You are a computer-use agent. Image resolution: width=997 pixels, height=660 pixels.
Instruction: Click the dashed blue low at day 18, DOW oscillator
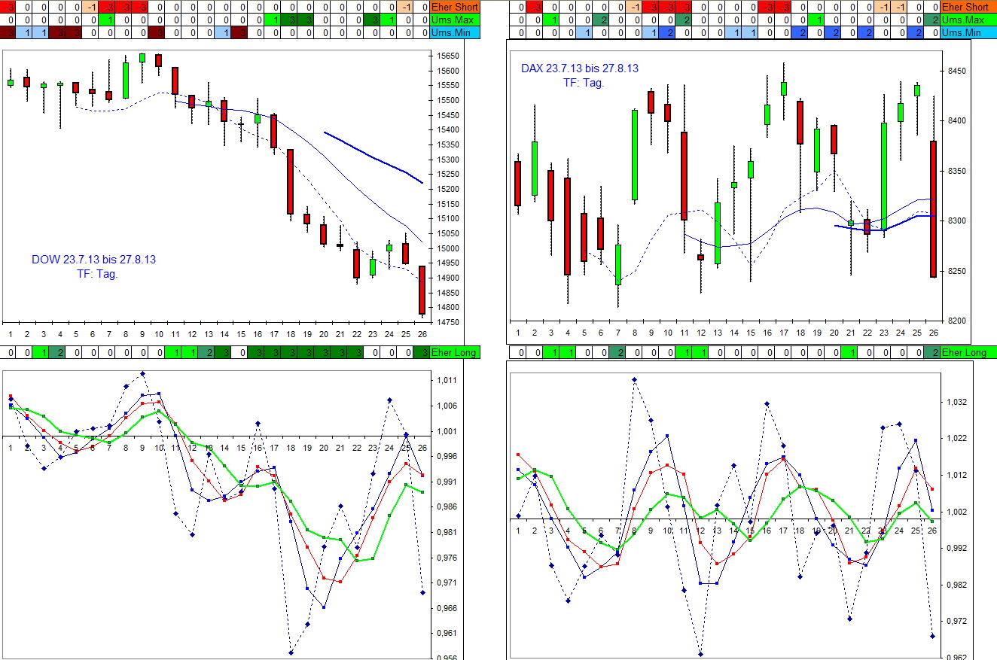click(x=291, y=652)
